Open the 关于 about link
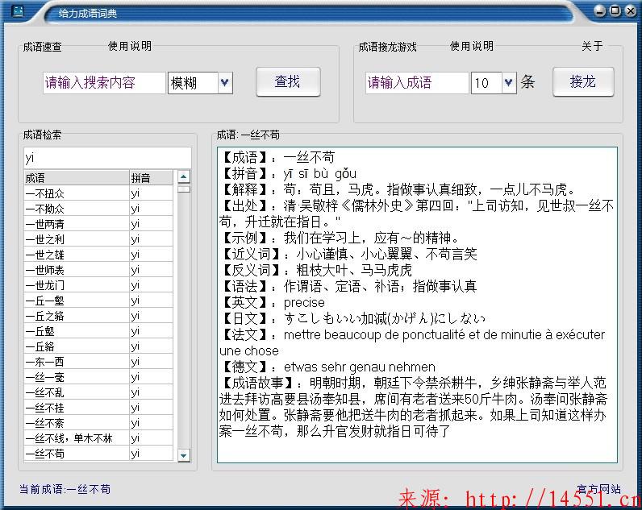This screenshot has height=510, width=642. pyautogui.click(x=592, y=47)
